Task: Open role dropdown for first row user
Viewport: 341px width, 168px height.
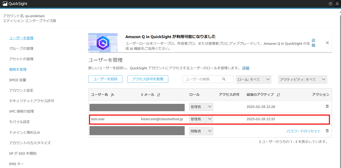Action: 201,107
